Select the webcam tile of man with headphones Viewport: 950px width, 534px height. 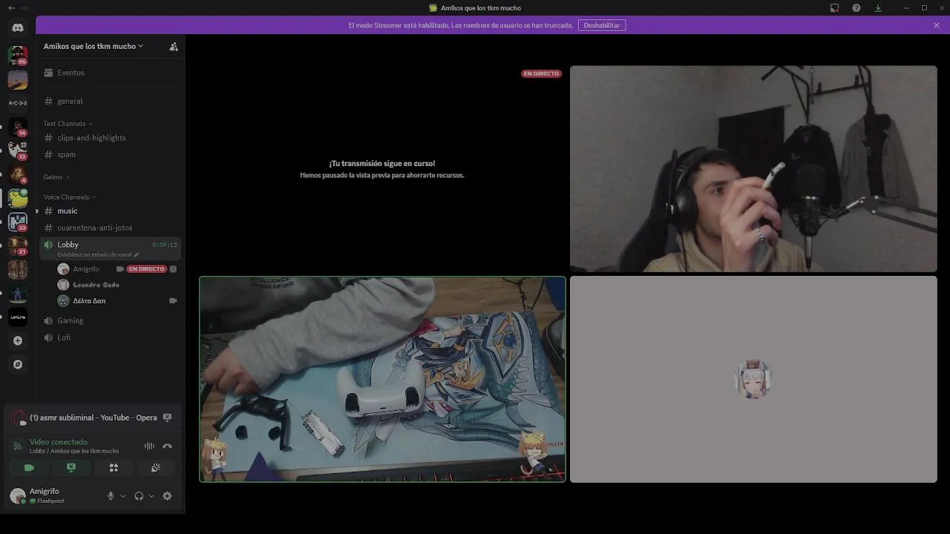click(753, 169)
